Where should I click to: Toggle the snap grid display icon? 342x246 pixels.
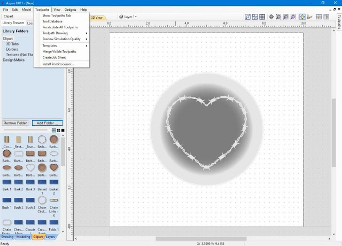[x=262, y=17]
